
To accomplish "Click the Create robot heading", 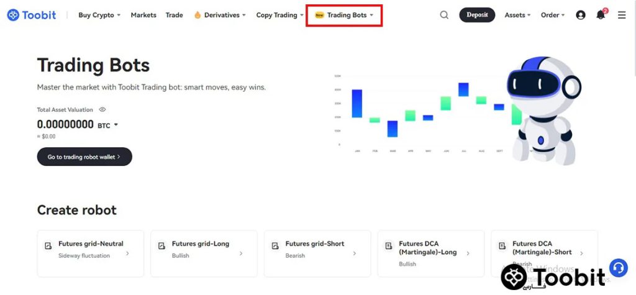I will pyautogui.click(x=76, y=210).
